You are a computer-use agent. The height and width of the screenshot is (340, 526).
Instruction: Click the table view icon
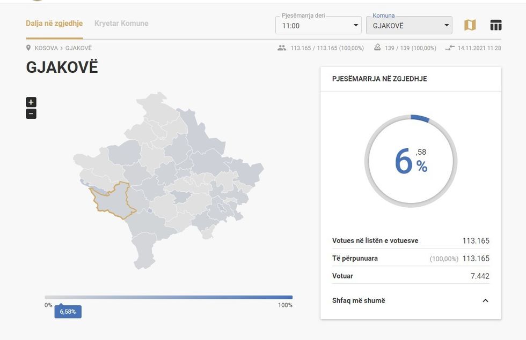[495, 25]
